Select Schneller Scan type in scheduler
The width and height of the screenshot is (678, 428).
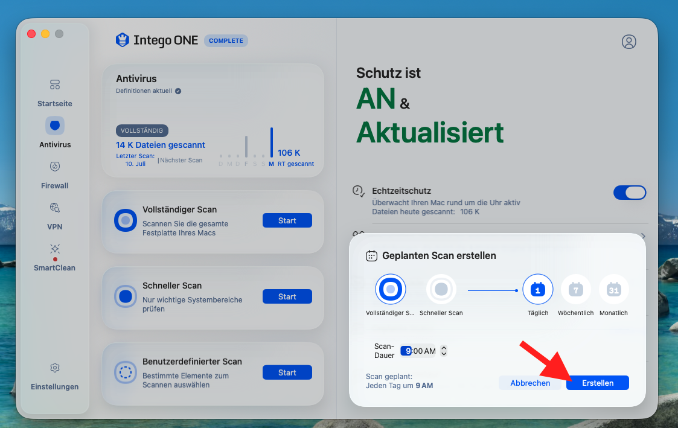pos(441,289)
